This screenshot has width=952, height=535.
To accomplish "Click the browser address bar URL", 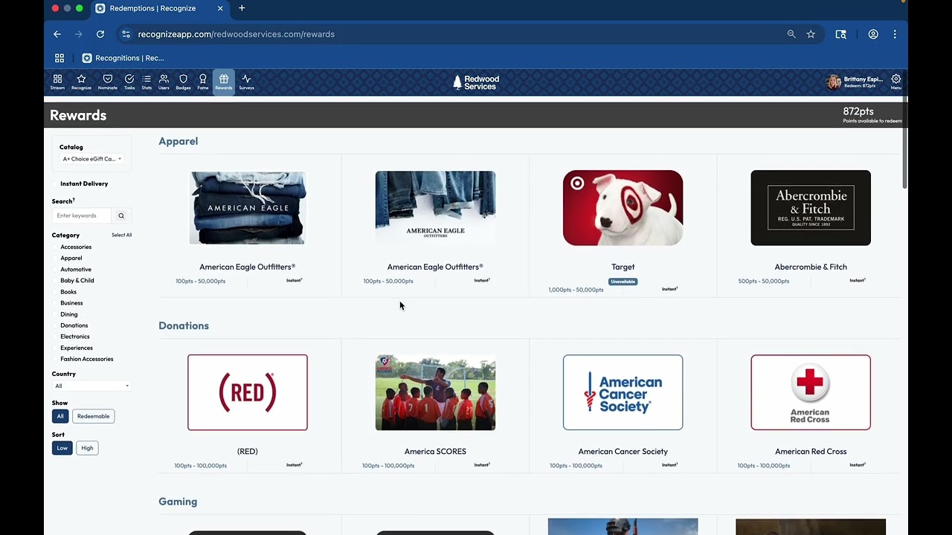I will point(236,34).
